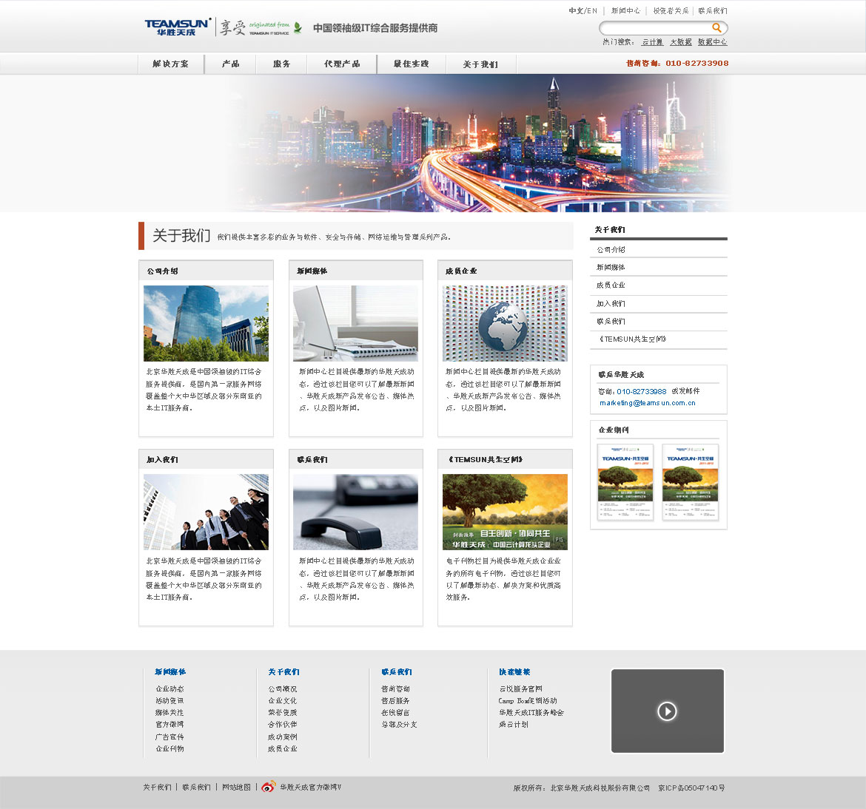The image size is (866, 809).
Task: Open the 解决方案 navigation menu
Action: coord(171,64)
